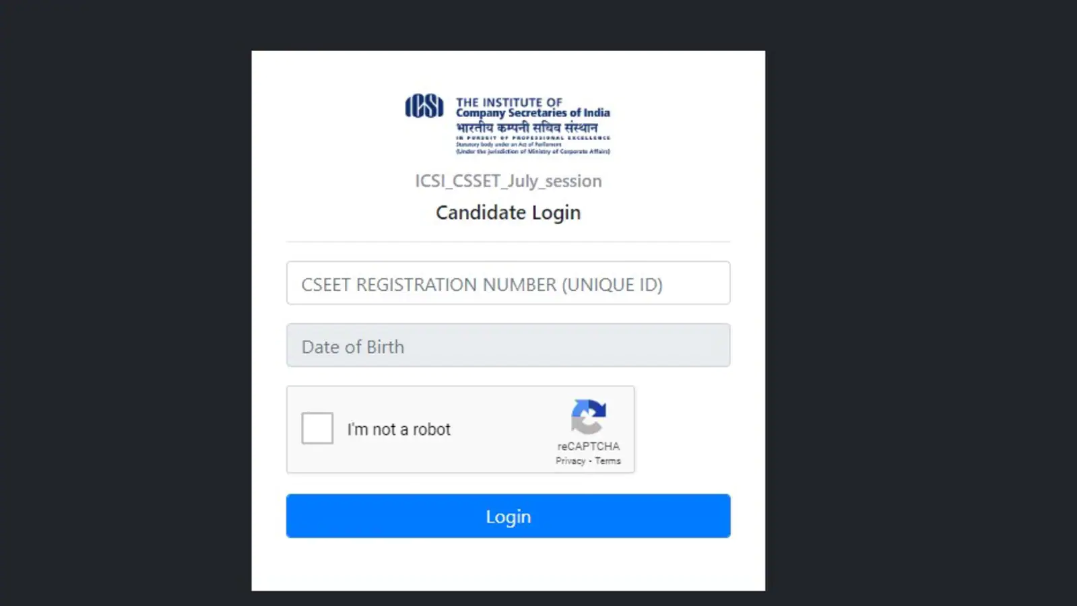Tick the I'm not a robot checkbox
1077x606 pixels.
tap(317, 428)
